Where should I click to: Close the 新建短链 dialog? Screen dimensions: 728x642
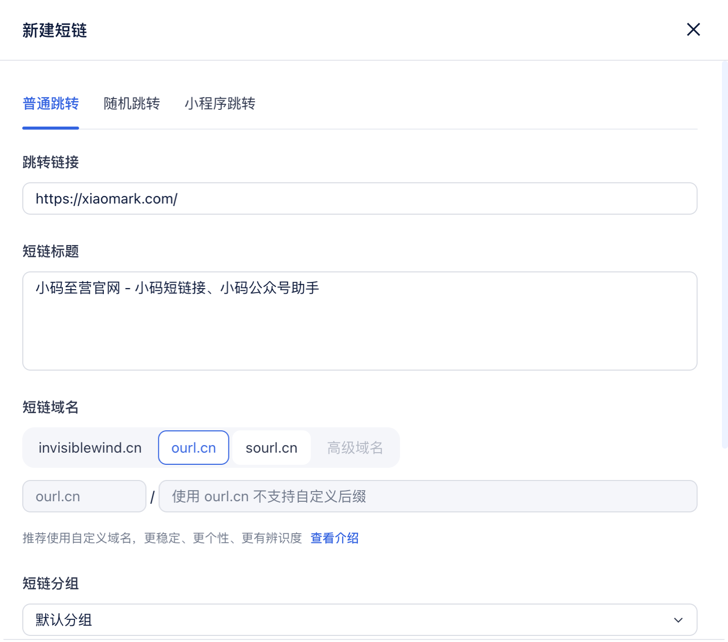[693, 29]
